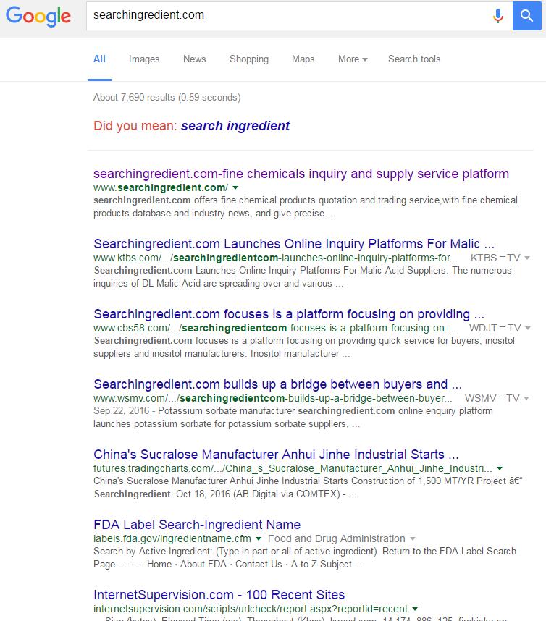
Task: Click the Google logo
Action: tap(38, 16)
